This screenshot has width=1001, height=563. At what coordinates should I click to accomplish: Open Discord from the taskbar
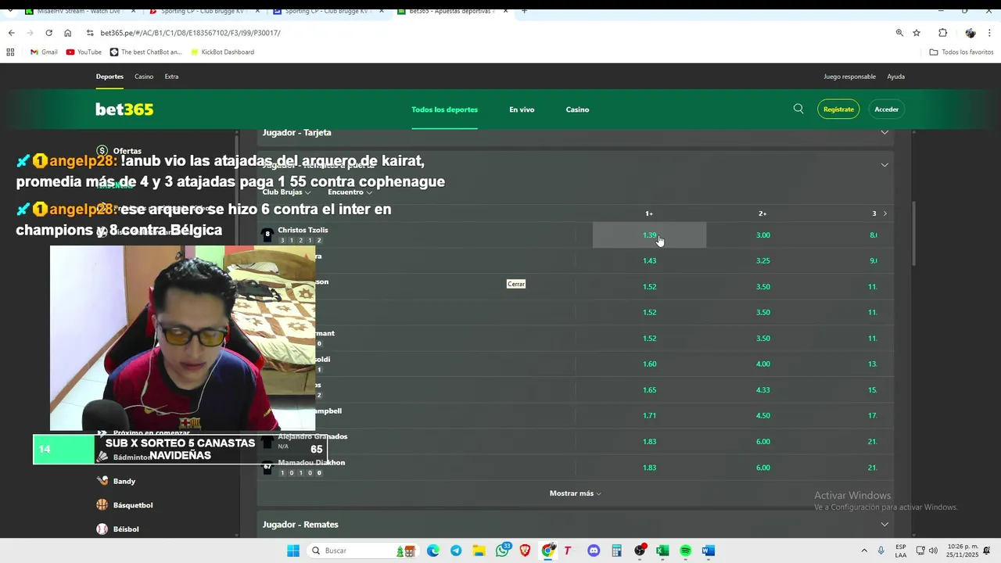point(593,550)
